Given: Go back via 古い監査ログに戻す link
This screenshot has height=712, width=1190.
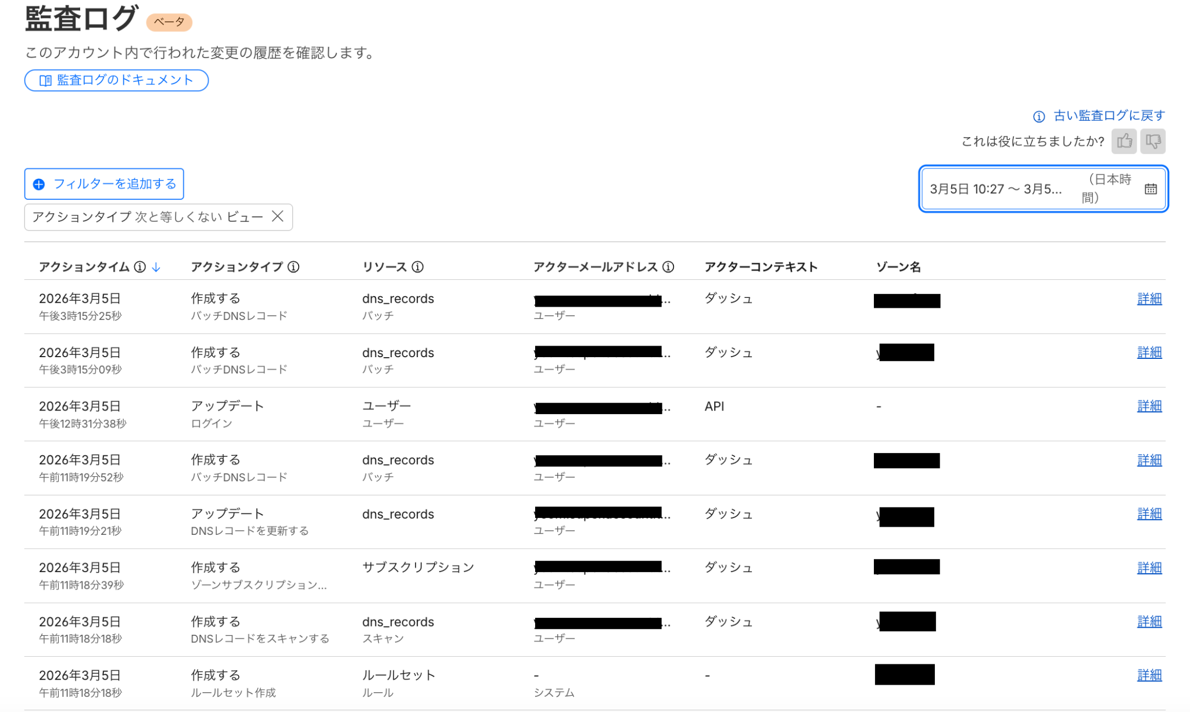Looking at the screenshot, I should click(x=1109, y=116).
